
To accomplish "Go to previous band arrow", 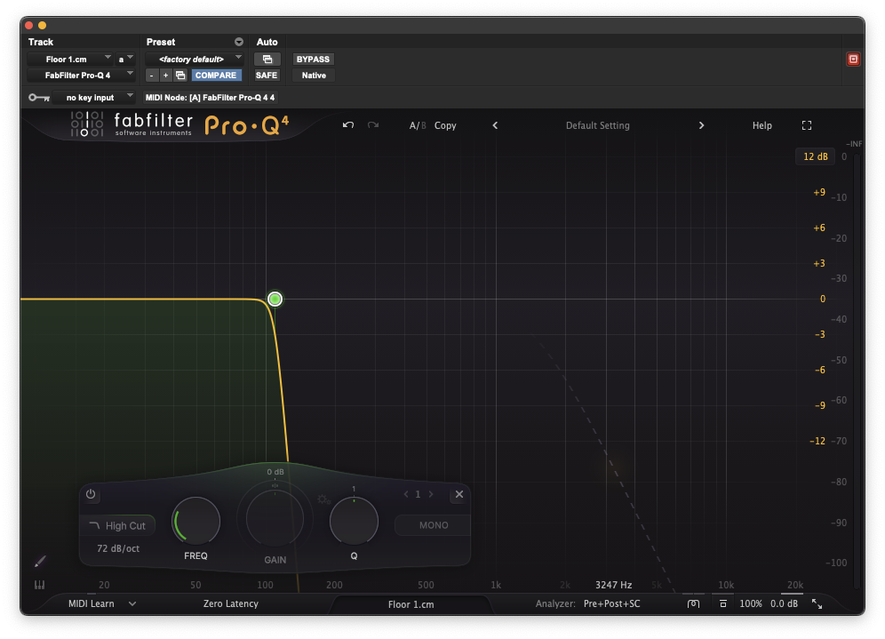I will click(x=406, y=494).
